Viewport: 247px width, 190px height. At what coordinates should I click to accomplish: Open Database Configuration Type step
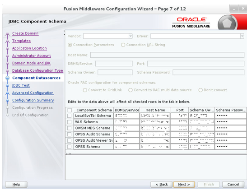(37, 70)
